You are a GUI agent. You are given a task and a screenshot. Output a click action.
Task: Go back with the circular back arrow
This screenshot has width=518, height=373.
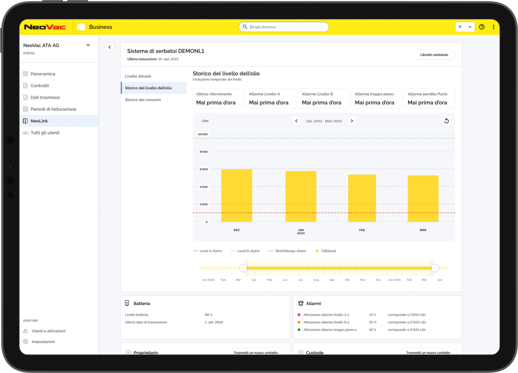click(110, 47)
